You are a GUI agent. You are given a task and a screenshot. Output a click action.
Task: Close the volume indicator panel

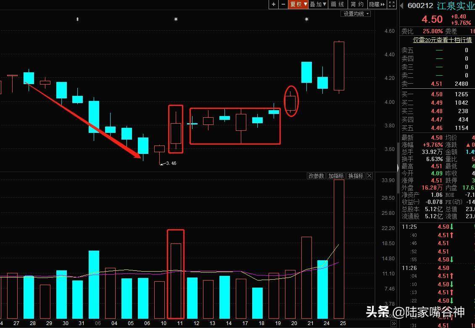pos(369,176)
